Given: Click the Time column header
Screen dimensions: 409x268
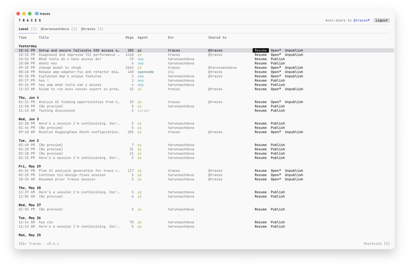Looking at the screenshot, I should click(x=22, y=38).
